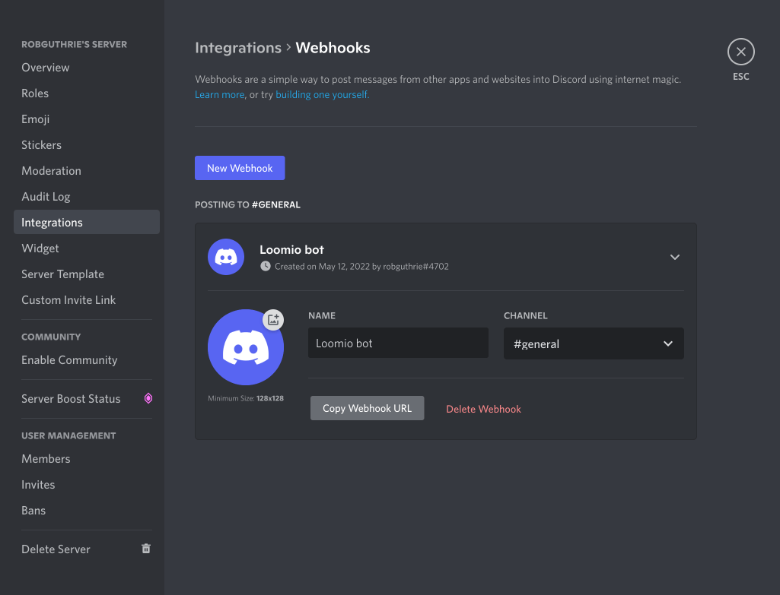Select Enable Community in sidebar
This screenshot has width=780, height=595.
click(x=87, y=360)
